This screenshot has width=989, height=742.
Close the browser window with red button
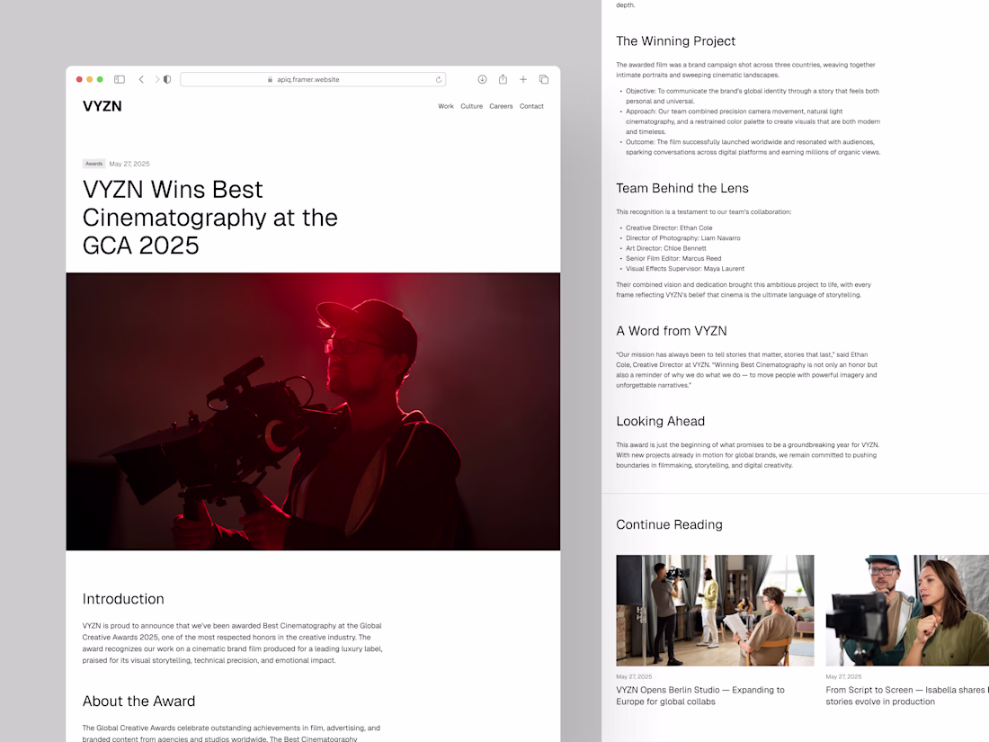click(79, 79)
